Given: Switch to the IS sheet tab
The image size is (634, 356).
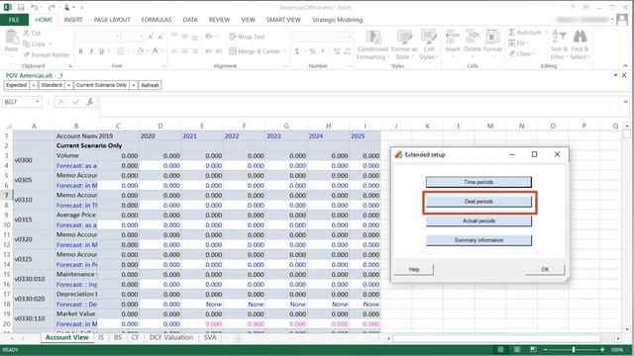Looking at the screenshot, I should pyautogui.click(x=101, y=337).
